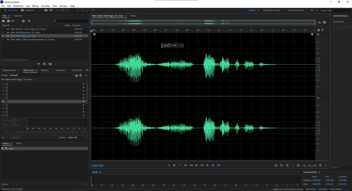352x191 pixels.
Task: Select the Move tool
Action: coord(58,10)
